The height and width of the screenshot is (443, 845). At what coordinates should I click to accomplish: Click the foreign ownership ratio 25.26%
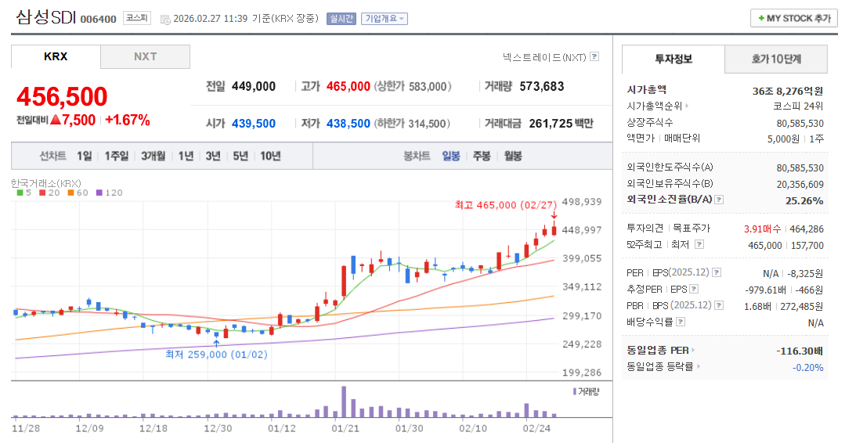pyautogui.click(x=804, y=201)
